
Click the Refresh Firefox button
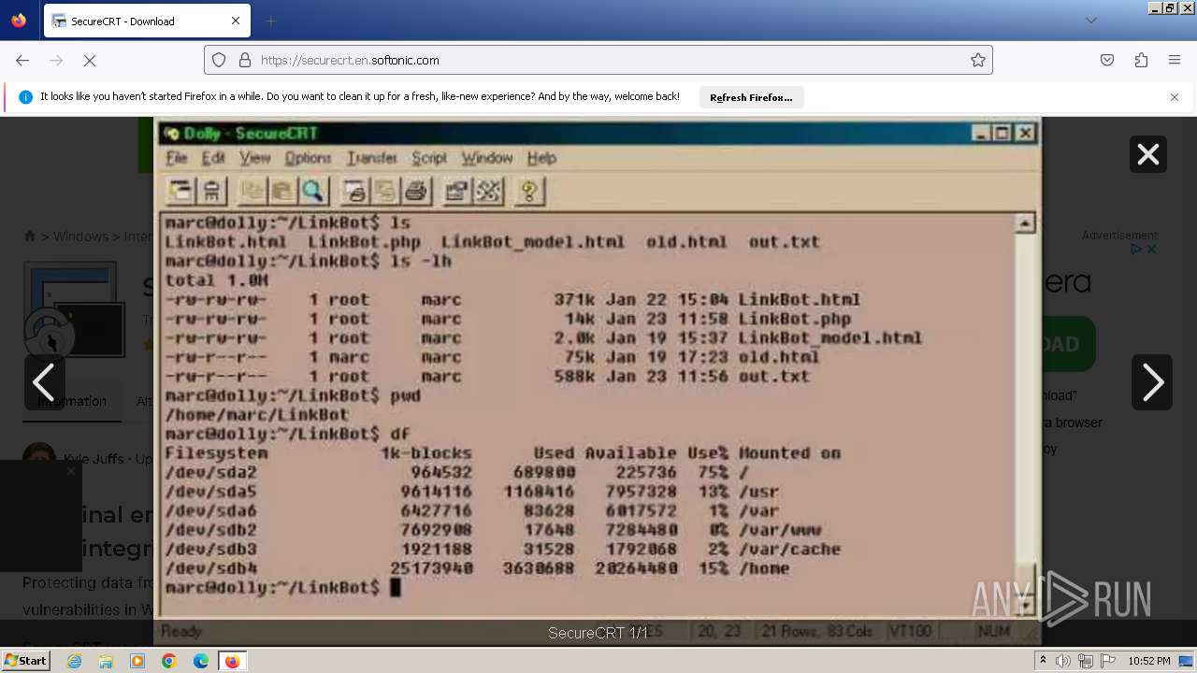click(x=751, y=97)
